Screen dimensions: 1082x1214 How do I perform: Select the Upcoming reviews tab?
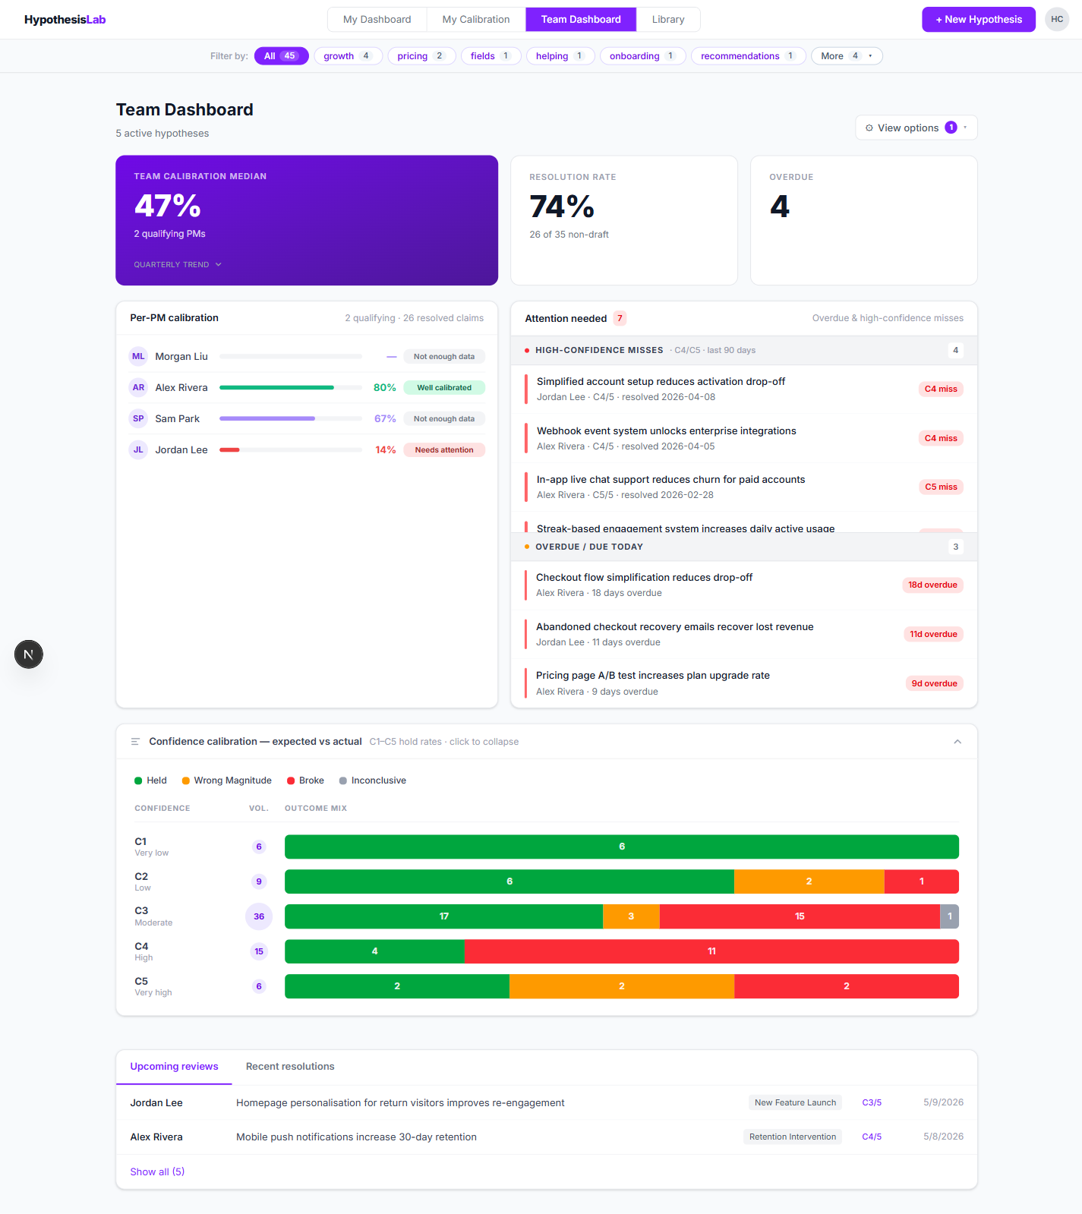[174, 1067]
